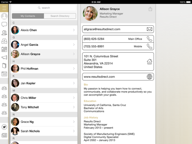Call the Mobile number via phone icon

click(150, 46)
